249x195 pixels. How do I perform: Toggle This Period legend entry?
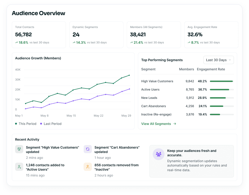[26, 124]
